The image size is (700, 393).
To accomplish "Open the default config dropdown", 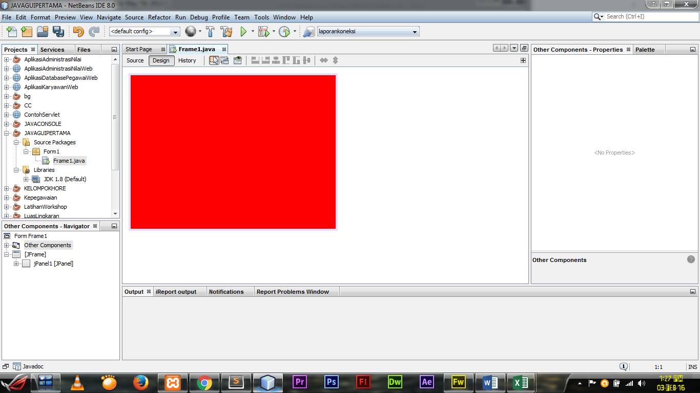I will pos(174,31).
